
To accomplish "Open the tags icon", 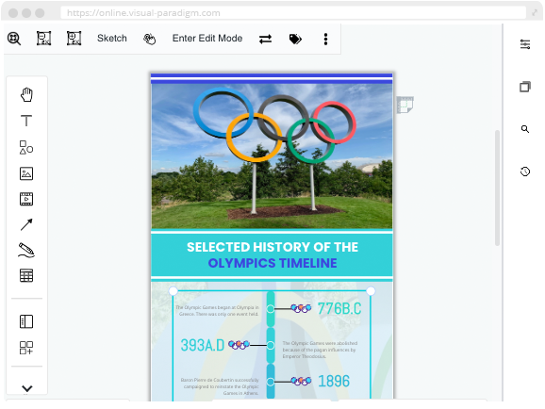I will pyautogui.click(x=295, y=39).
